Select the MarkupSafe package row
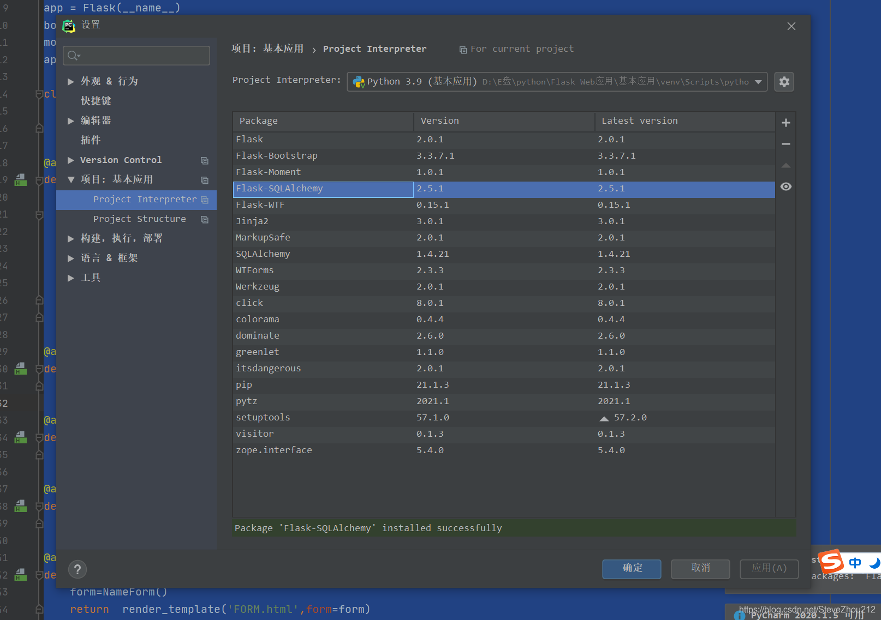The image size is (881, 620). (504, 238)
